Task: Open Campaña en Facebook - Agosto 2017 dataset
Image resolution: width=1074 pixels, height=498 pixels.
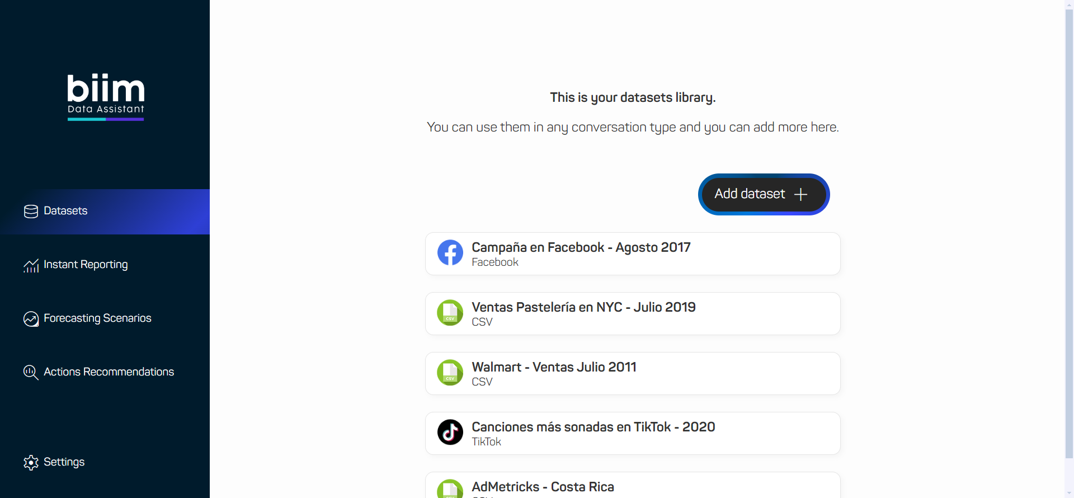Action: [x=632, y=253]
